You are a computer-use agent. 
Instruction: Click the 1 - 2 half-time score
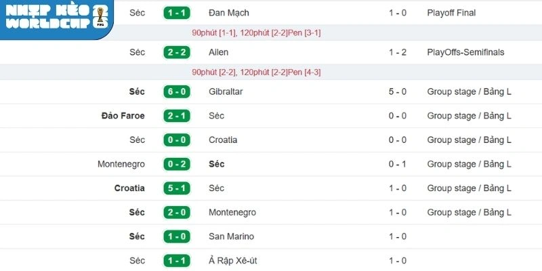point(398,52)
